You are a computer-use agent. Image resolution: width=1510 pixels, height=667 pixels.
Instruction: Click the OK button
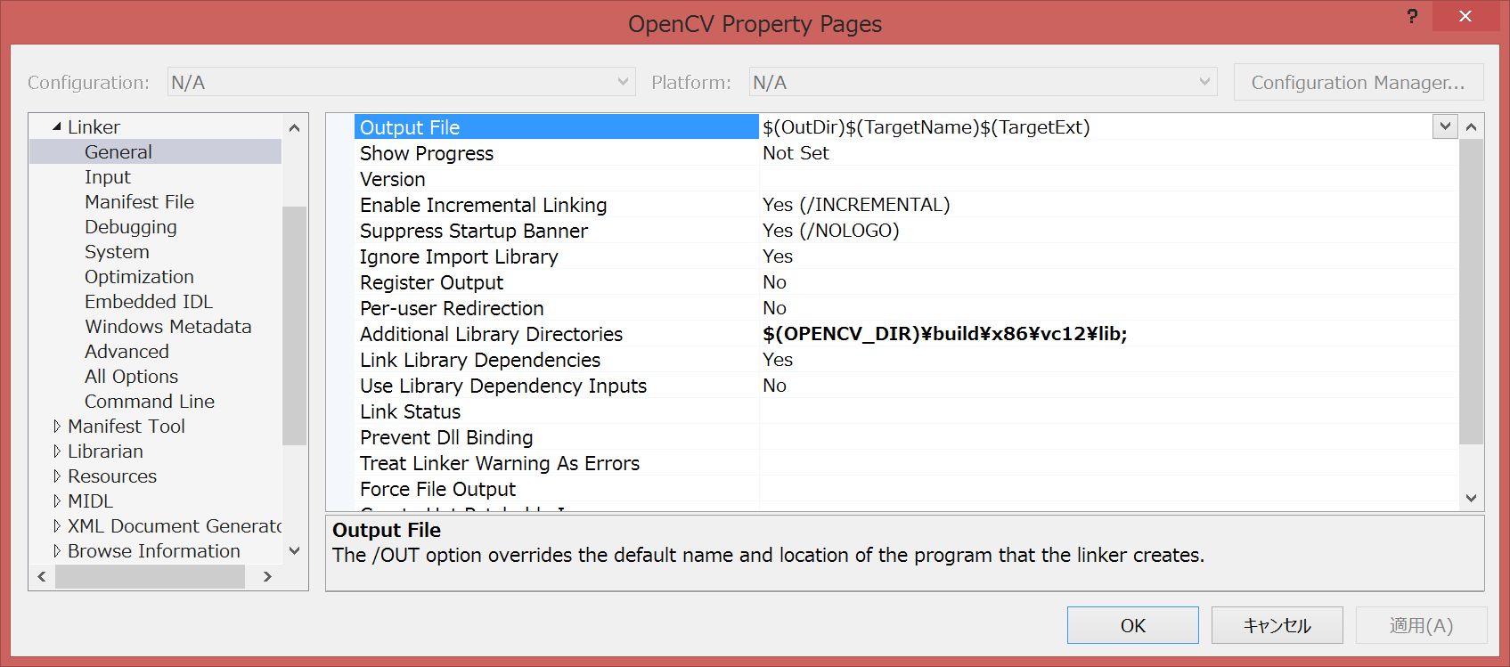tap(1133, 625)
